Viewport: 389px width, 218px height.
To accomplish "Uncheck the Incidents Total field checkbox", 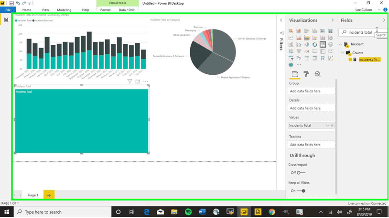I will (350, 59).
